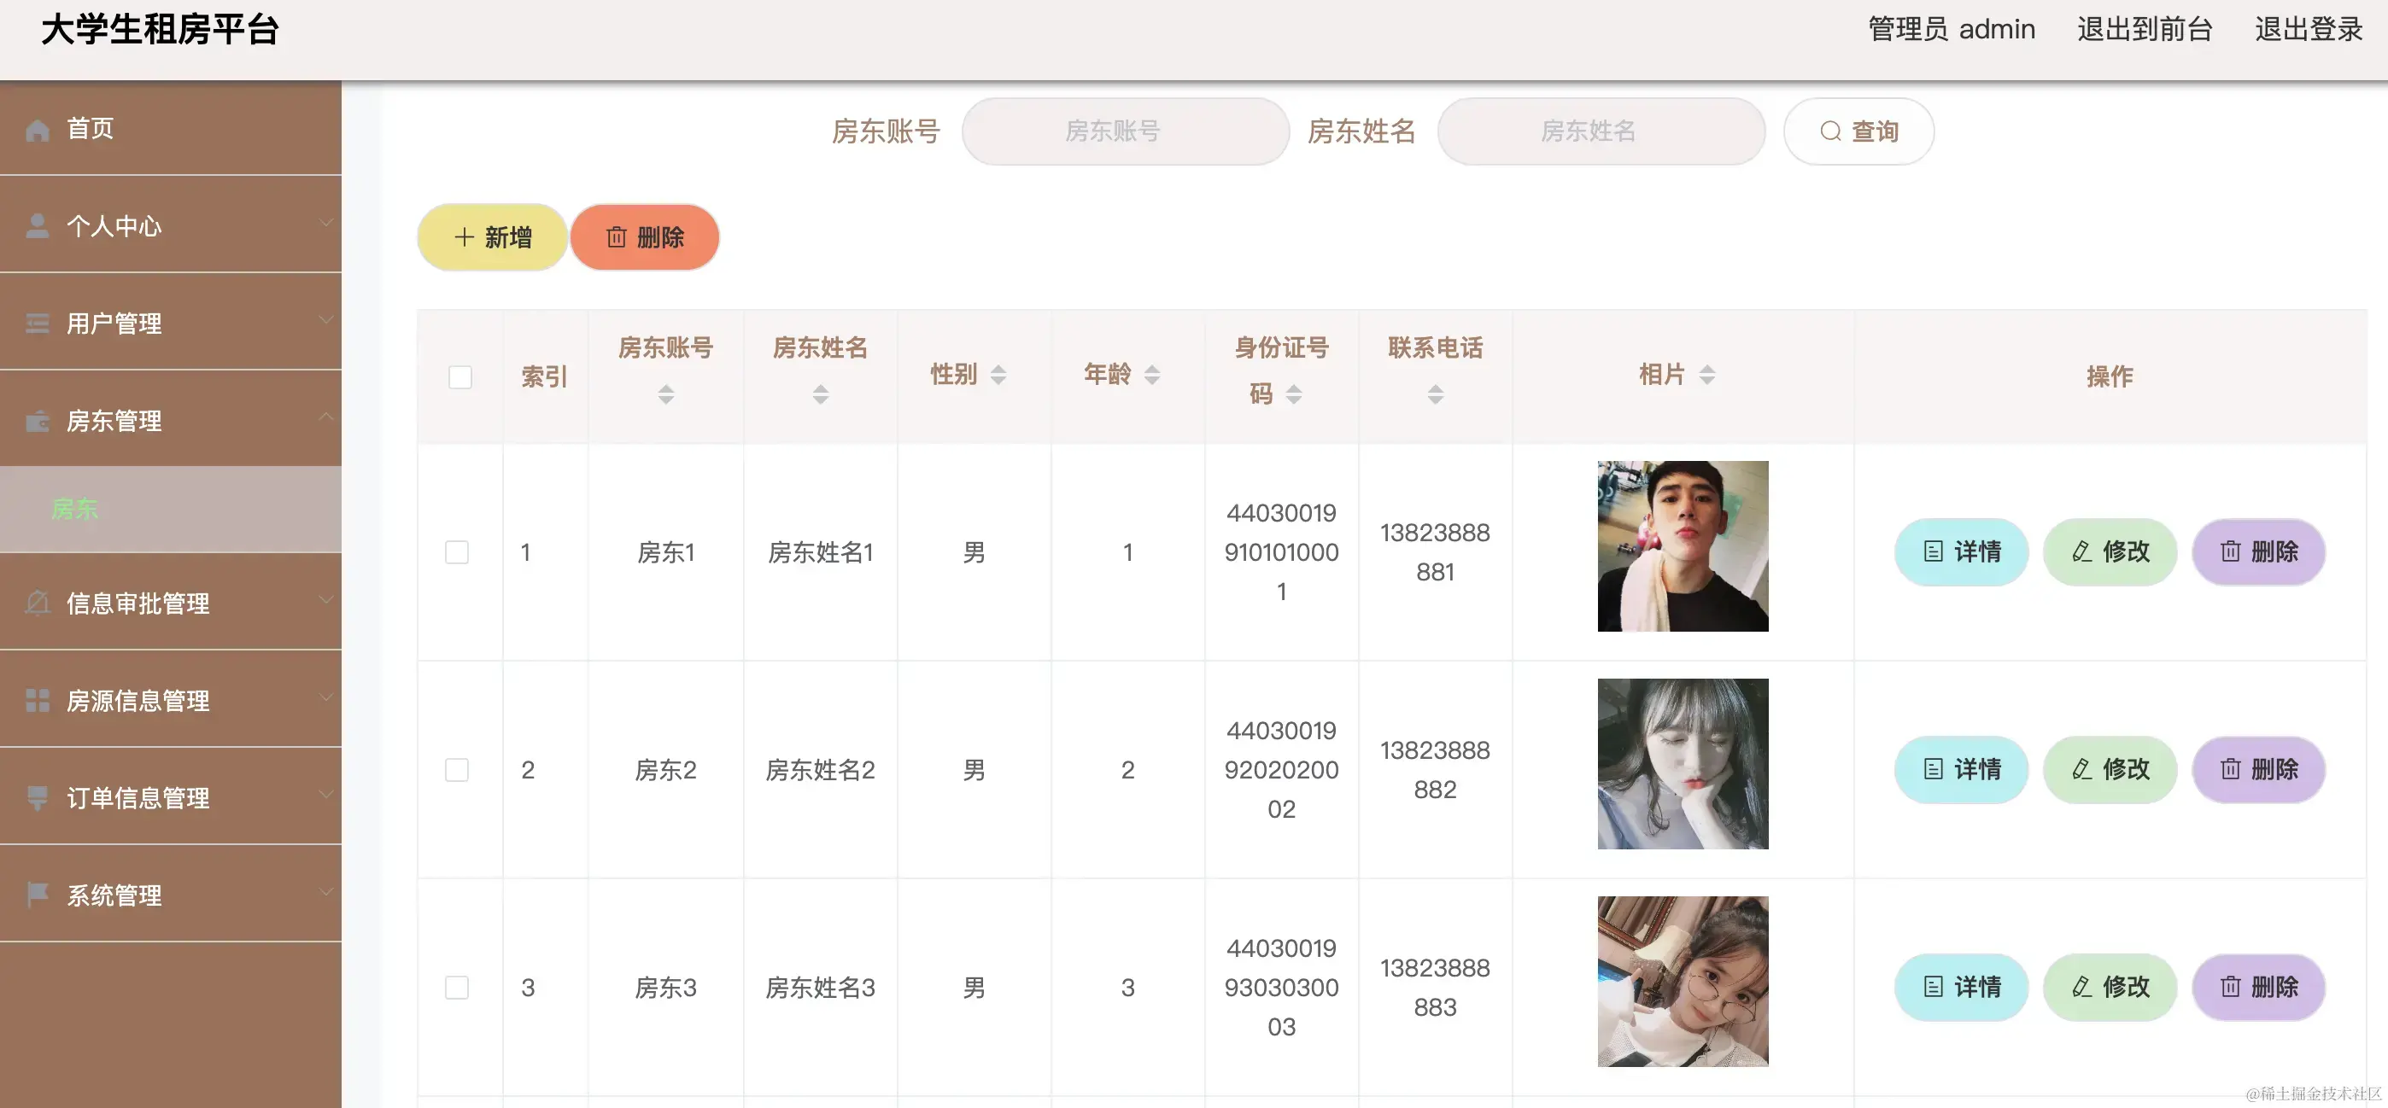Click 详情 for landlord 房东2
The image size is (2388, 1108).
pos(1961,769)
